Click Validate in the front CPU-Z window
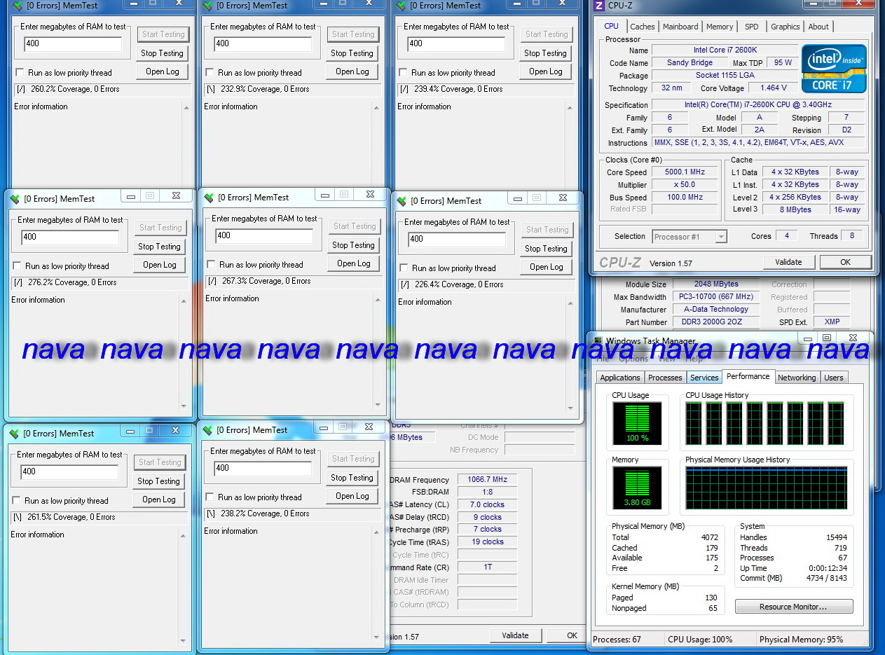The image size is (885, 655). (788, 262)
